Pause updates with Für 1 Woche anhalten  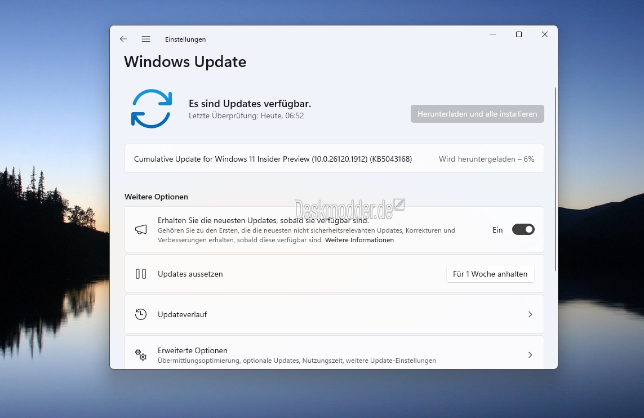coord(490,274)
